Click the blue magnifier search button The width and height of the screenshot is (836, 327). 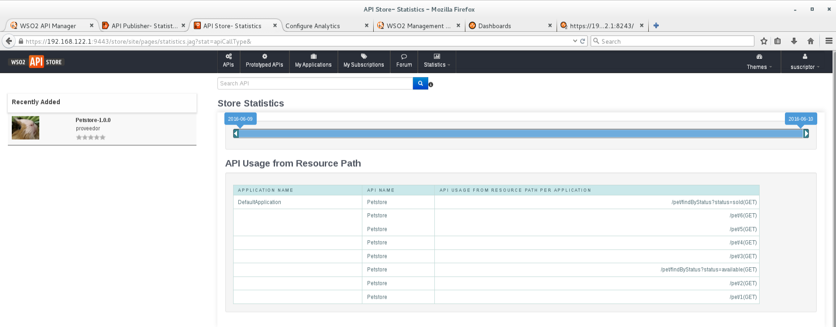pyautogui.click(x=420, y=83)
